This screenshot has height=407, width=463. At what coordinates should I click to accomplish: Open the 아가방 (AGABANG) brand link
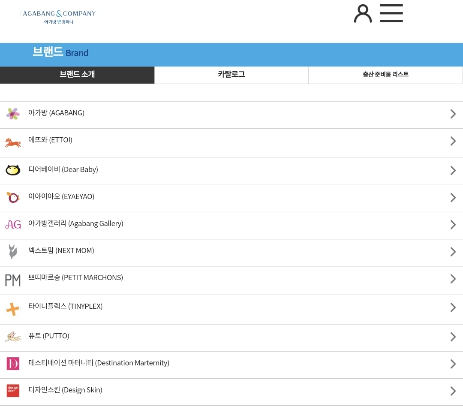click(x=57, y=113)
